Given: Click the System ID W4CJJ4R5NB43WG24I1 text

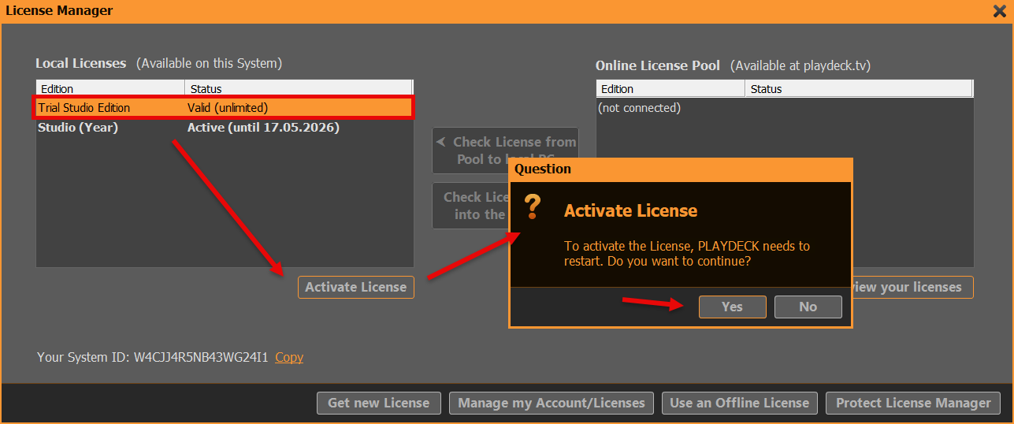Looking at the screenshot, I should [x=201, y=357].
